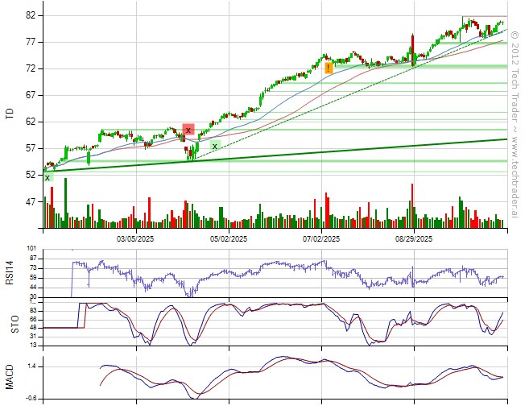This screenshot has height=414, width=529.
Task: Click the 03/05/2025 date label
Action: tap(134, 239)
